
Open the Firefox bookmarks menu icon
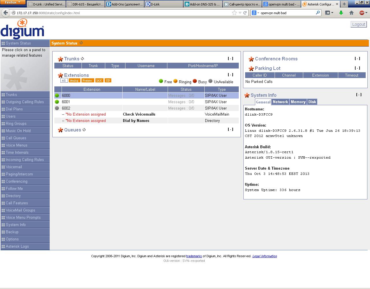tap(329, 13)
